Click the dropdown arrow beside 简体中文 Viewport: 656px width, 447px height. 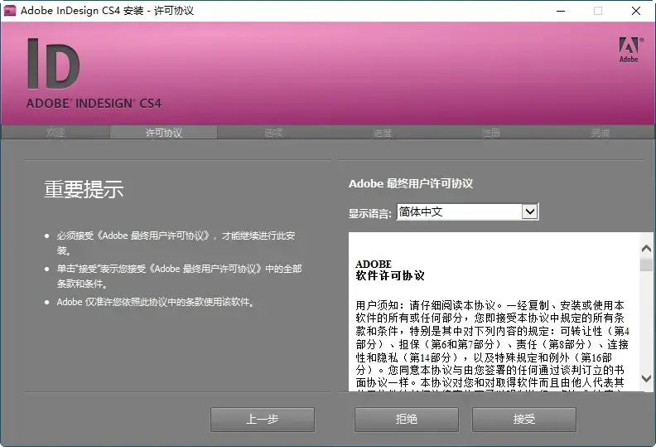[529, 211]
